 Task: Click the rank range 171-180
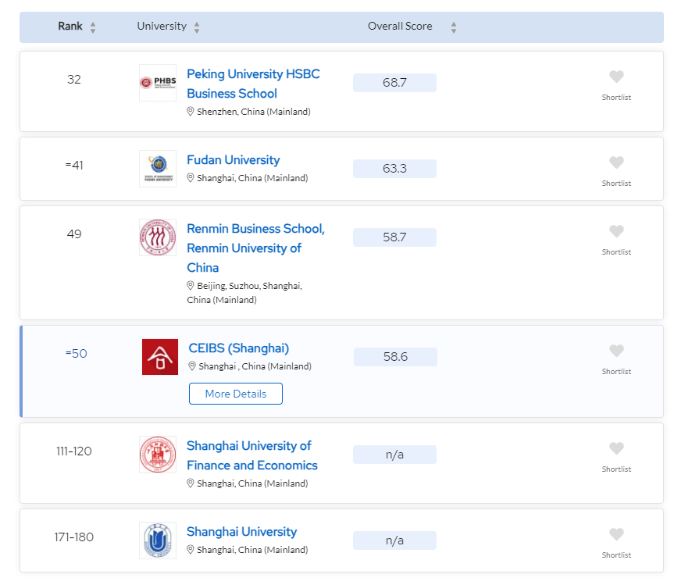click(x=74, y=537)
